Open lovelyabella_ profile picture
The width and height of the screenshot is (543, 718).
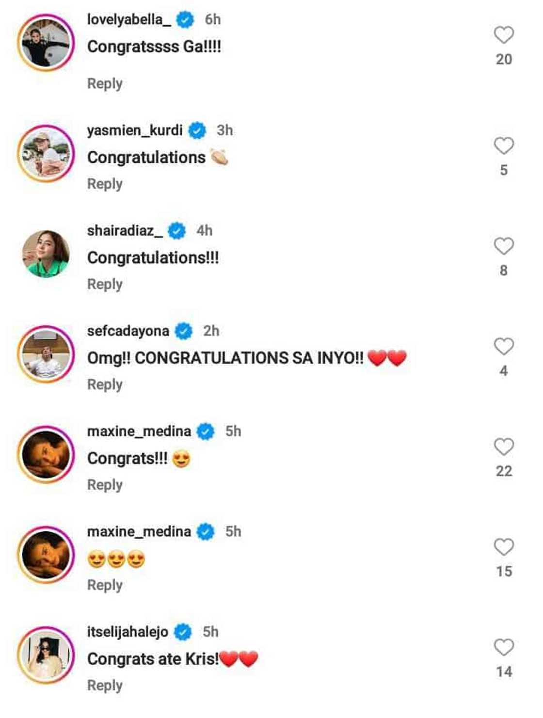tap(46, 43)
